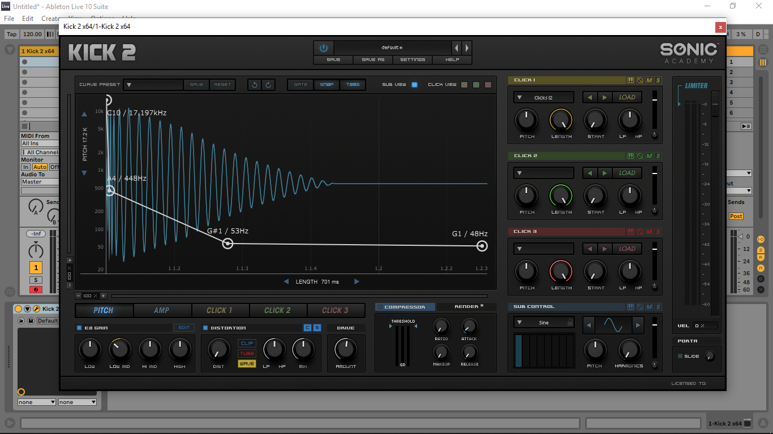The width and height of the screenshot is (773, 434).
Task: Mute Click 2 with M button
Action: pyautogui.click(x=649, y=156)
